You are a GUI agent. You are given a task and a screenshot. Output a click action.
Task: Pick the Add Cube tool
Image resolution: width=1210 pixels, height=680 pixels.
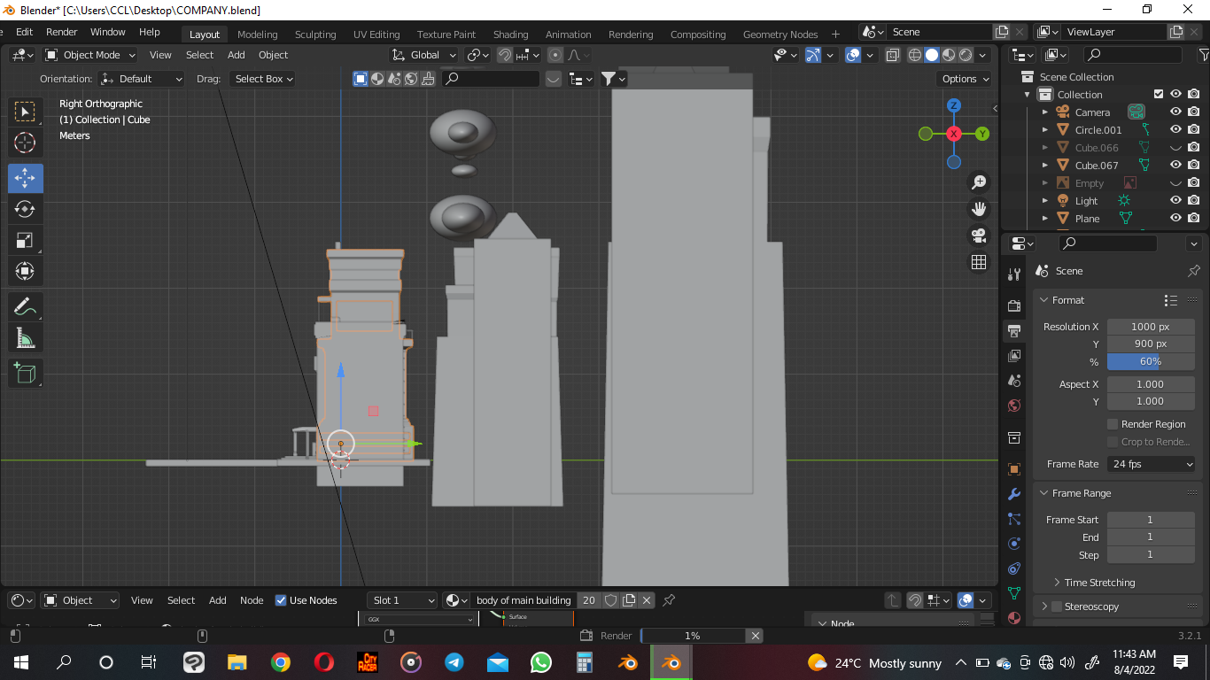tap(25, 373)
